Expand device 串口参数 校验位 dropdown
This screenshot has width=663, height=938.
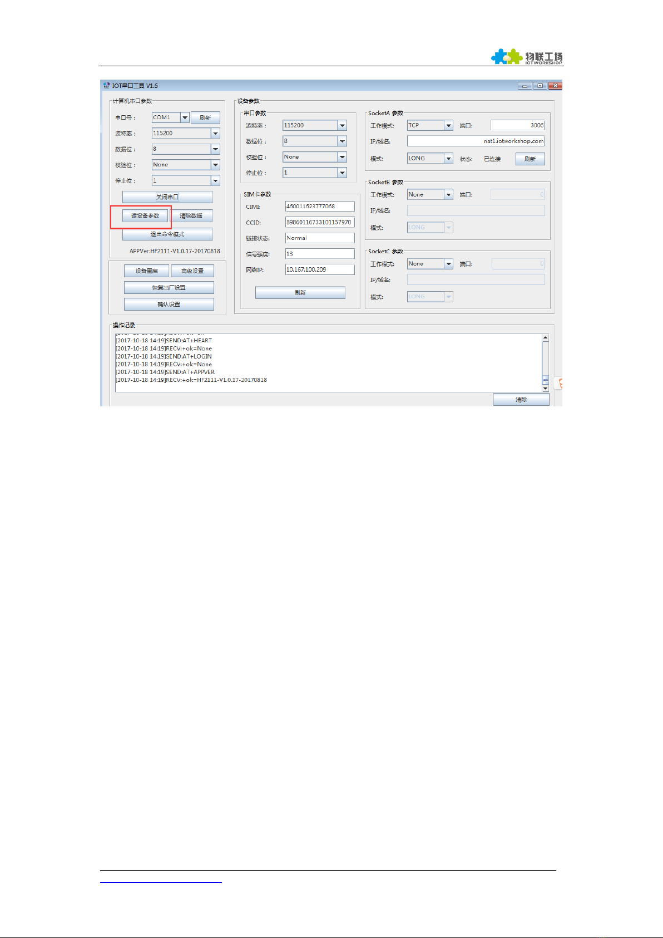(x=342, y=157)
